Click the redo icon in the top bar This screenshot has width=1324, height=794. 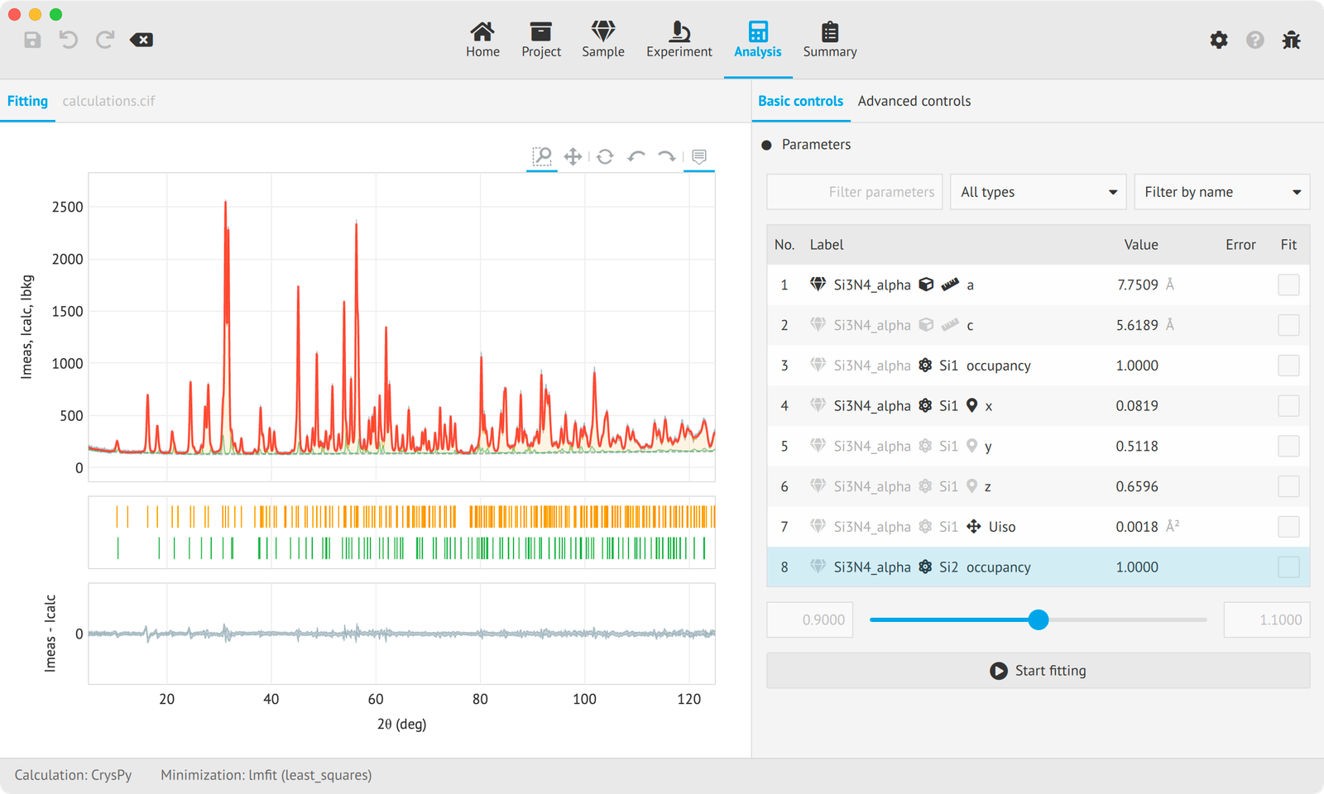105,40
